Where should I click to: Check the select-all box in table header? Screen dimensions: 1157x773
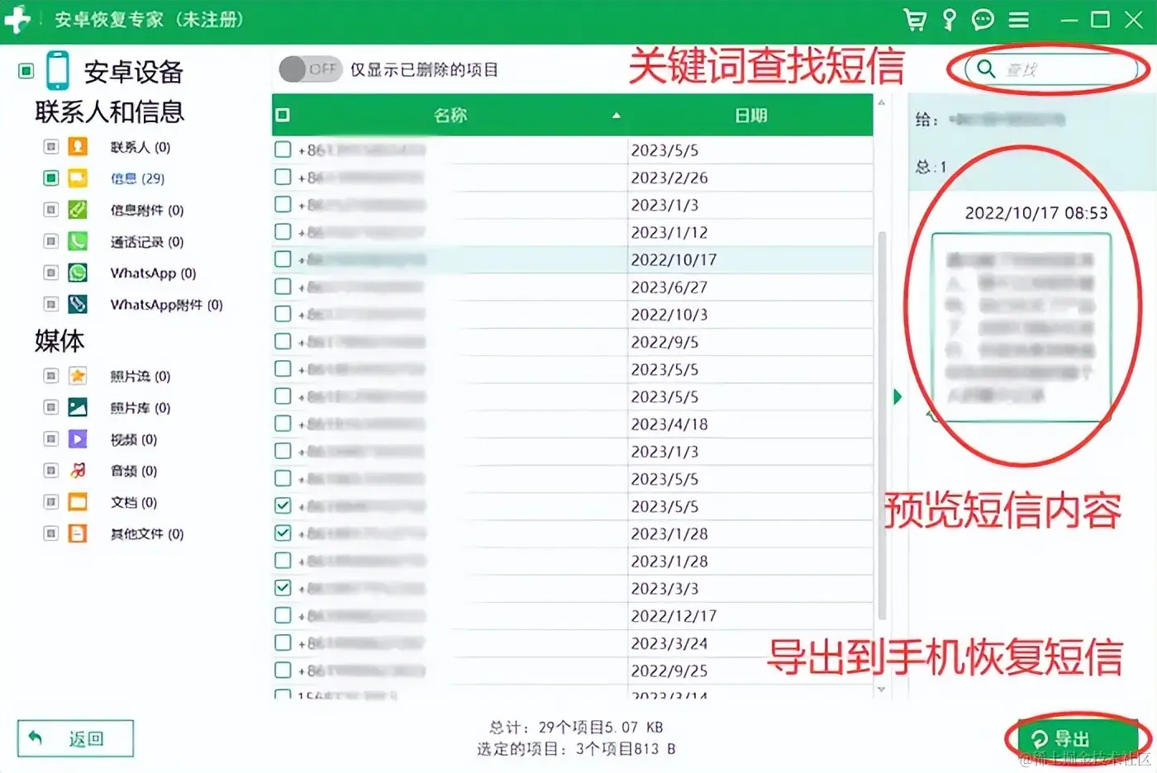[x=283, y=115]
